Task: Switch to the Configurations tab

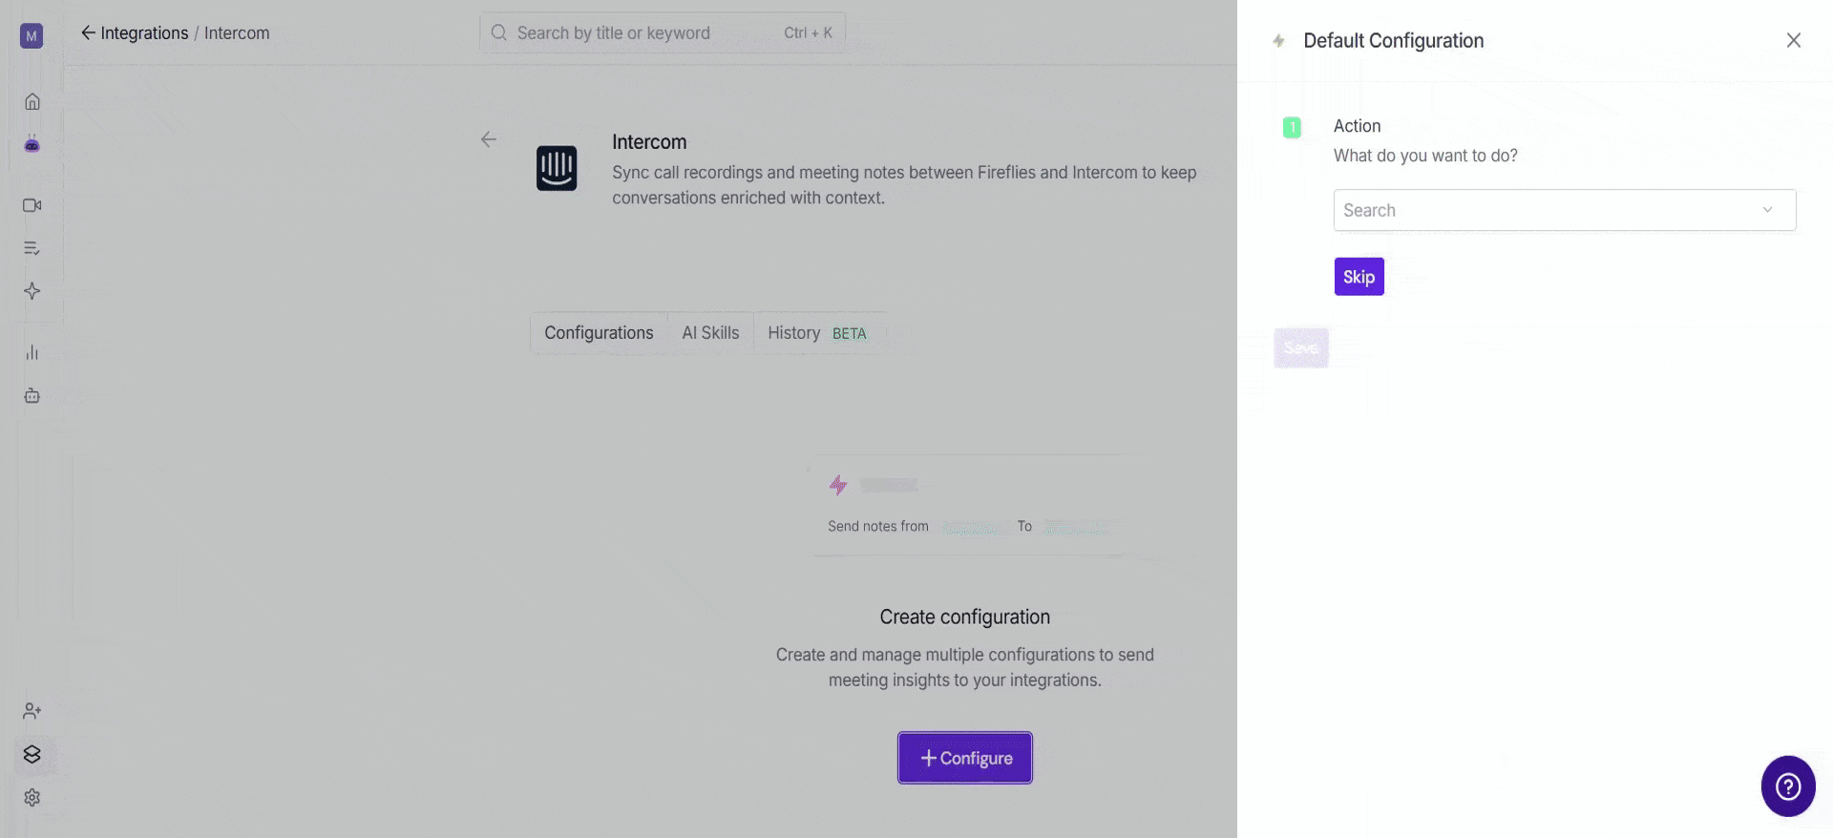Action: click(x=599, y=333)
